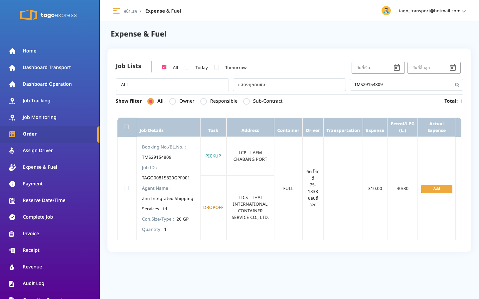Click the DROPOFF task cell
The image size is (479, 299).
(213, 208)
